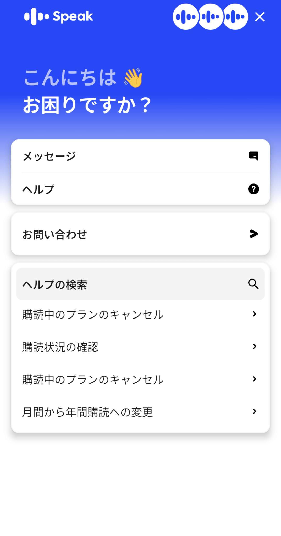
Task: Click the first Speak avatar circle
Action: point(185,17)
